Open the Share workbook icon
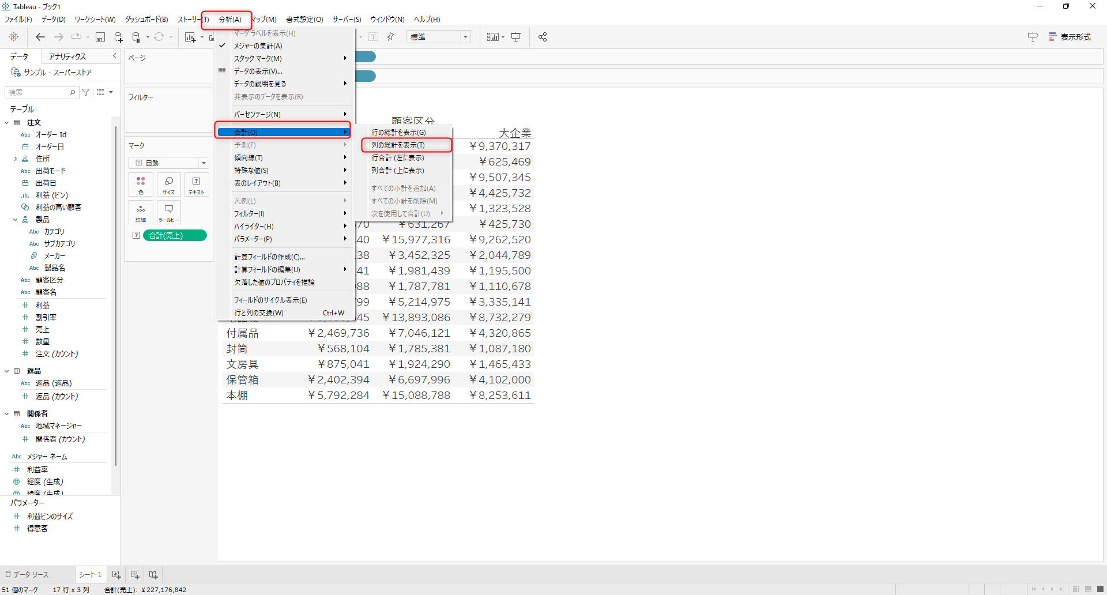 542,37
